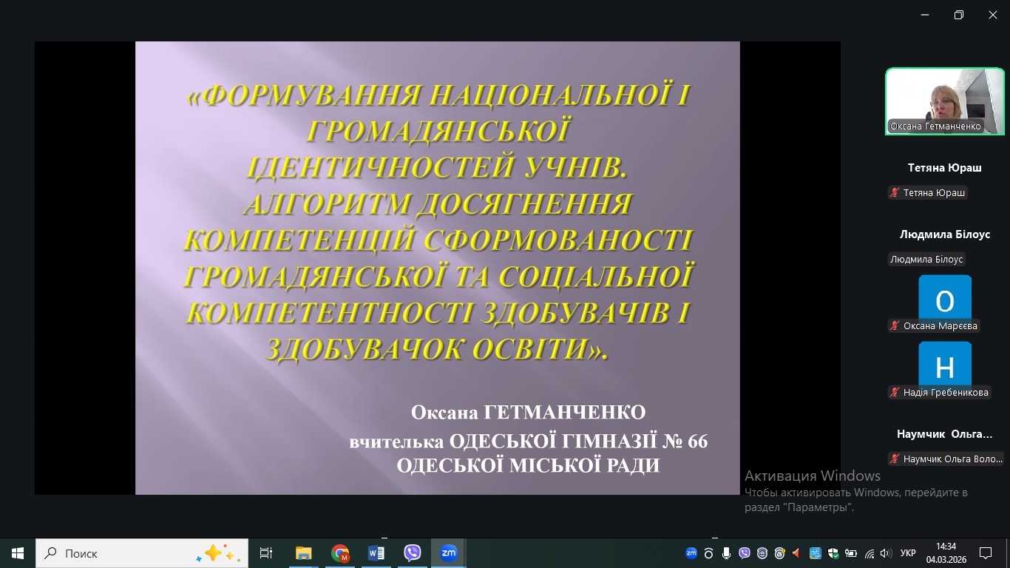
Task: Select the Людмила Білоус participant tile
Action: point(944,234)
